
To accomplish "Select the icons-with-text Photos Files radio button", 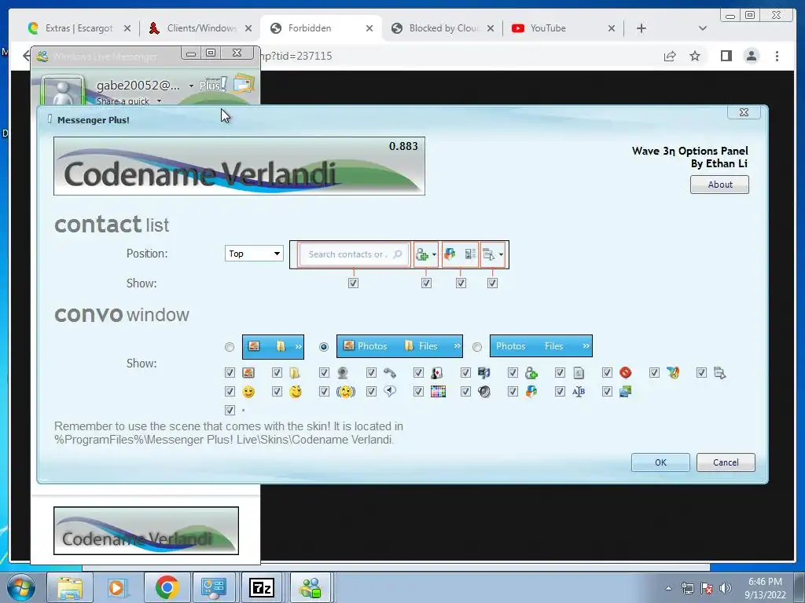I will [323, 347].
